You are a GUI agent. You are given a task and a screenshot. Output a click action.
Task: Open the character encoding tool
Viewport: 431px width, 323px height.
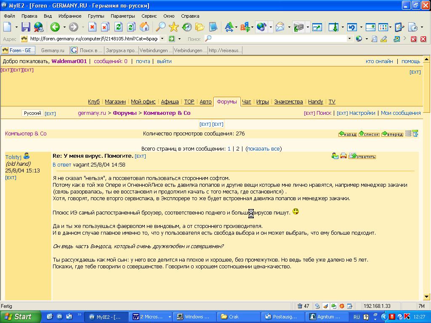pos(245,27)
